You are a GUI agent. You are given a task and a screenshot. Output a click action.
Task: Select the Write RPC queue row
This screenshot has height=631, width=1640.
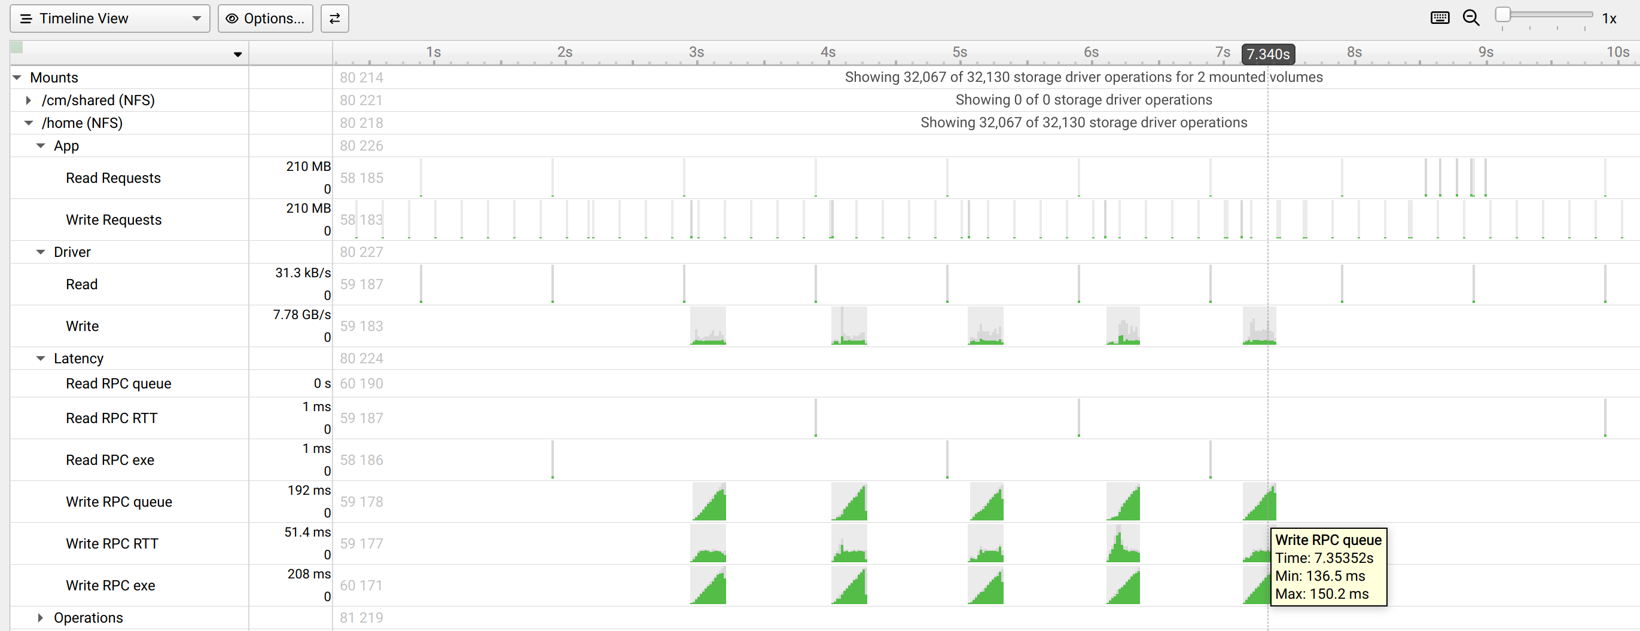[x=118, y=502]
